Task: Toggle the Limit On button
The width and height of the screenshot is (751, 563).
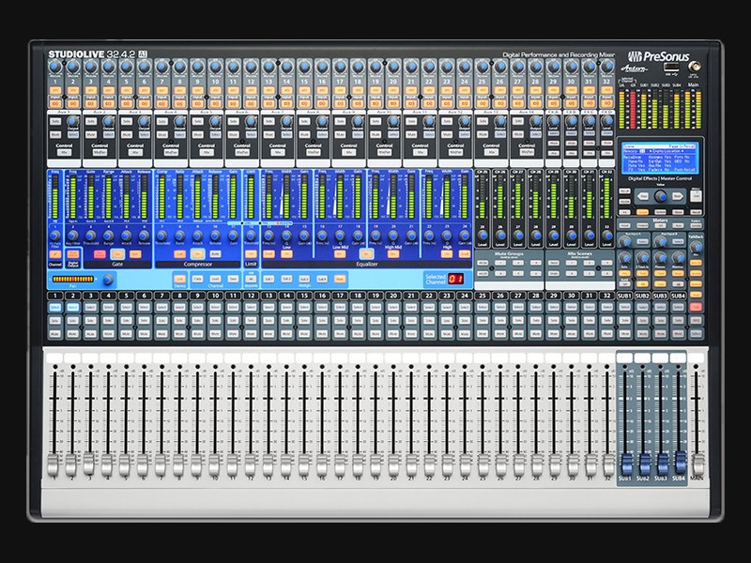Action: (251, 254)
